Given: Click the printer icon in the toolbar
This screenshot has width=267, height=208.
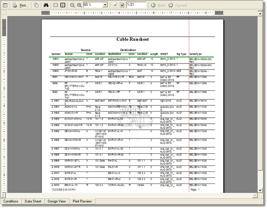Looking at the screenshot, I should point(14,6).
